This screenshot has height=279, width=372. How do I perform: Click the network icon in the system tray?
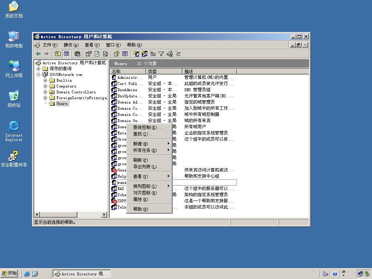pos(360,274)
